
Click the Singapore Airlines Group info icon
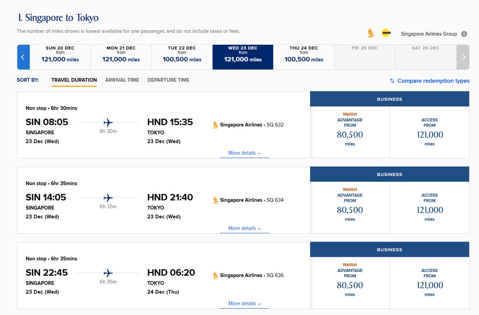(464, 34)
